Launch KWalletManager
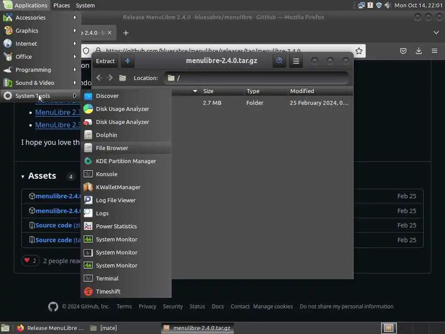The width and height of the screenshot is (445, 334). coord(126,187)
